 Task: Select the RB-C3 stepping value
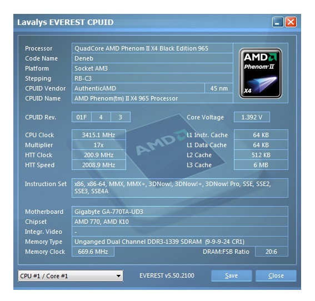[152, 78]
